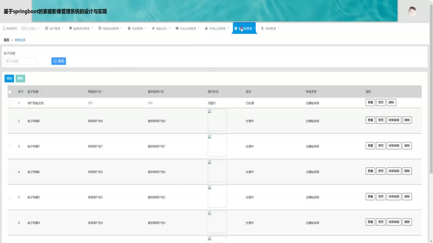
Task: Click 查看 for 帖子标题8 row
Action: pyautogui.click(x=370, y=120)
